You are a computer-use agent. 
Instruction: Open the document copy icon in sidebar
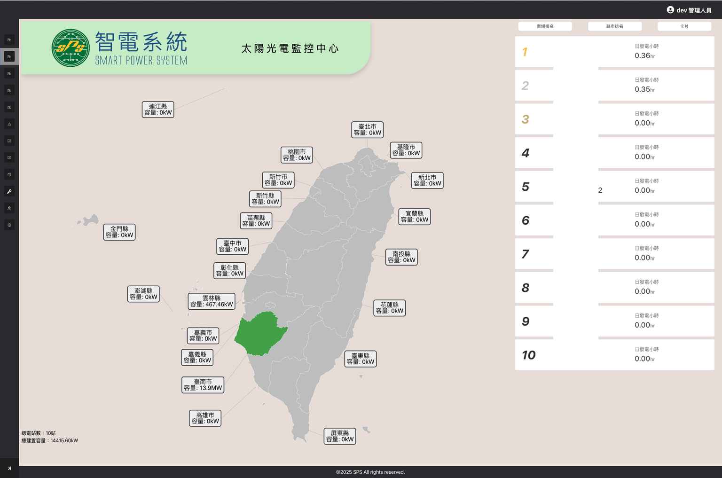pos(9,174)
